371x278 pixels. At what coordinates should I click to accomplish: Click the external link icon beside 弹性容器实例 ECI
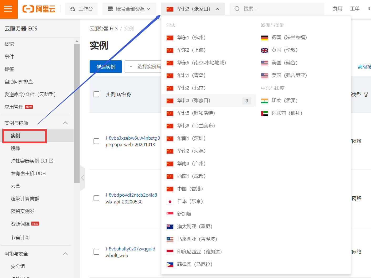pos(51,160)
